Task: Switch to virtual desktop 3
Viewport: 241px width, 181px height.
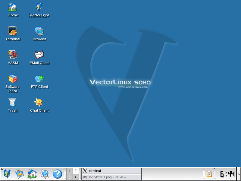Action: point(70,177)
